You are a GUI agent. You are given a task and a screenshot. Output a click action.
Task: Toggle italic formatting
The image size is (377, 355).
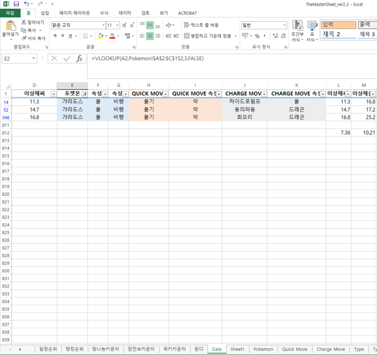point(63,36)
